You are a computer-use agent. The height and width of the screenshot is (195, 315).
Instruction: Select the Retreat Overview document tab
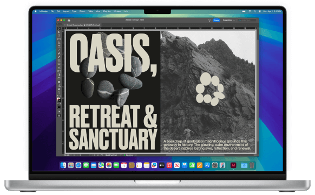(x=83, y=25)
